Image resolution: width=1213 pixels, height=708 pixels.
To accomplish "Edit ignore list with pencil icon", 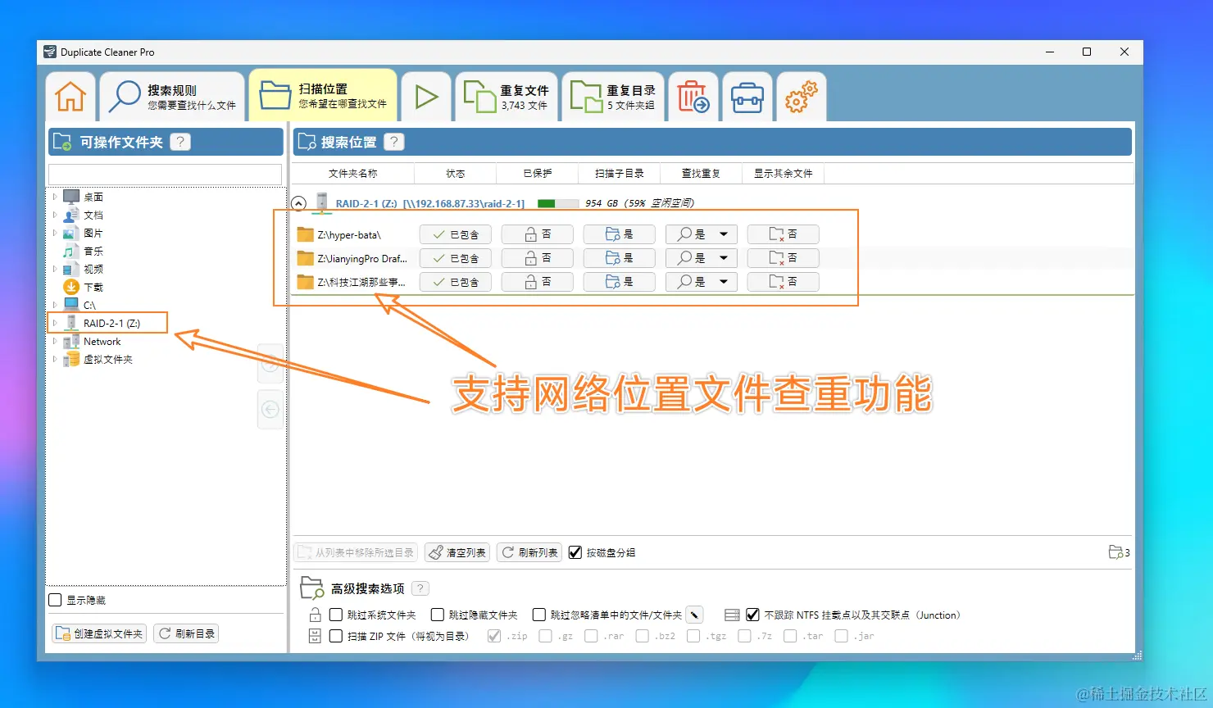I will [695, 615].
